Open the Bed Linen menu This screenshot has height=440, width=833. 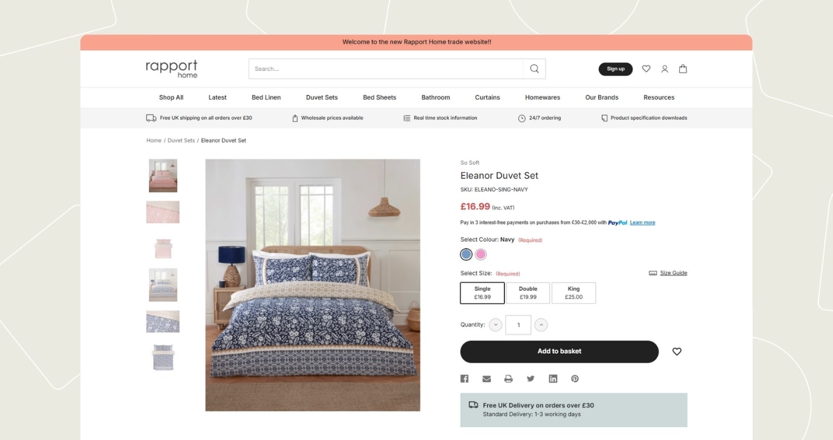266,97
